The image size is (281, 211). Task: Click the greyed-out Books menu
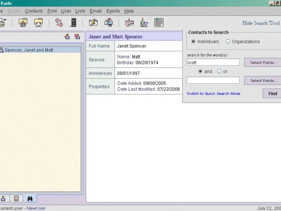click(x=14, y=11)
